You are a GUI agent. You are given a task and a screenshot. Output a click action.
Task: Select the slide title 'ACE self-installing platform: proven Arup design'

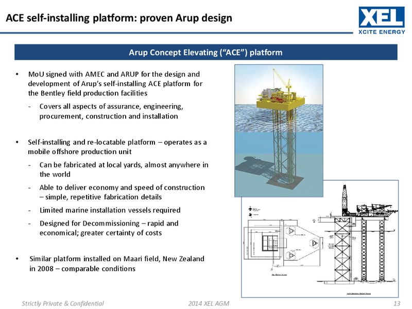click(x=119, y=18)
